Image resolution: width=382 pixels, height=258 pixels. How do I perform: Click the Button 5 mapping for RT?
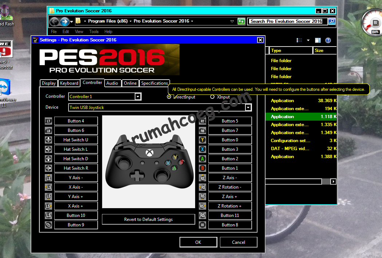pyautogui.click(x=230, y=121)
